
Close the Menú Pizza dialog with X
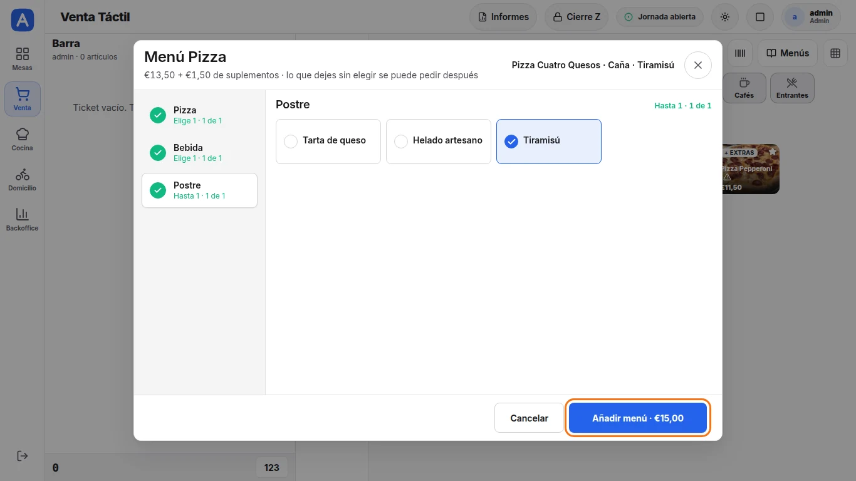(698, 65)
